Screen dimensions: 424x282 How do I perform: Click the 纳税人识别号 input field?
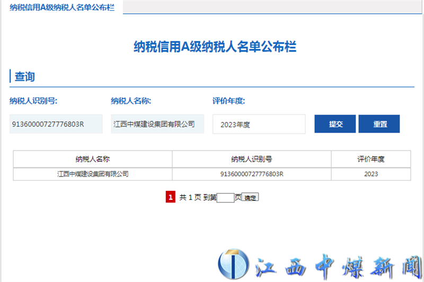(56, 124)
